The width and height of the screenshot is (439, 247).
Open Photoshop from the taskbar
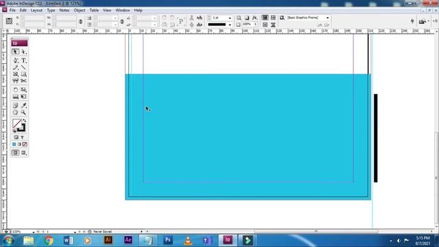[x=167, y=240]
